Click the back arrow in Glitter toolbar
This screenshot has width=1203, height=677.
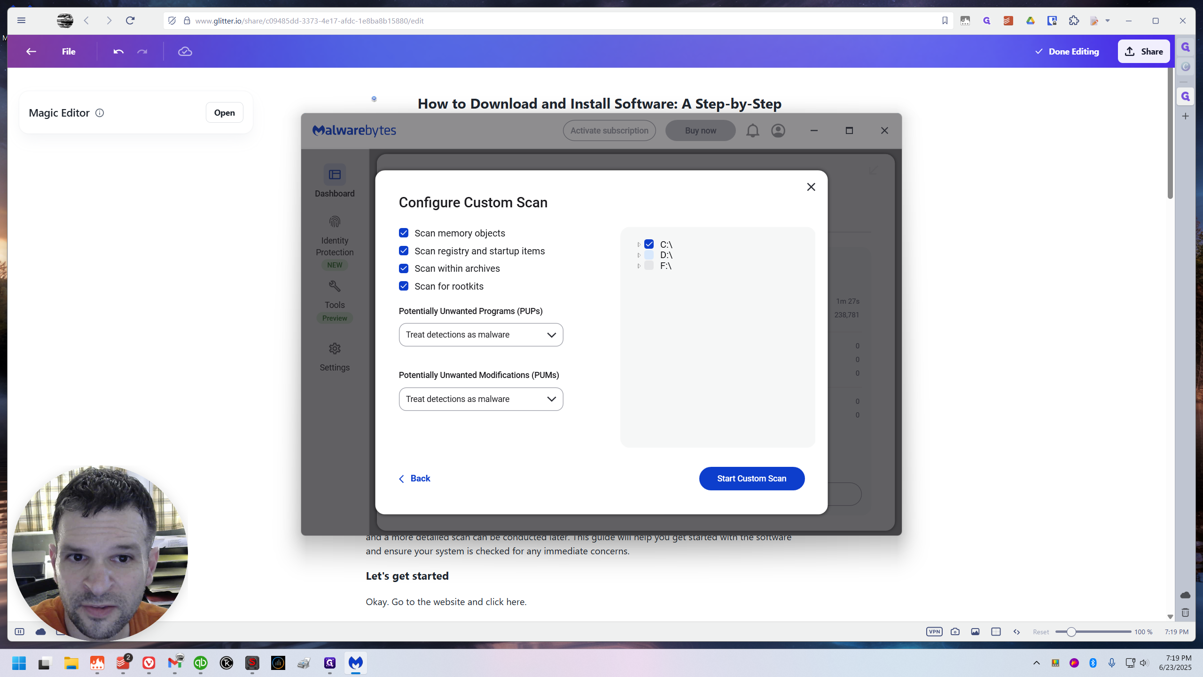coord(31,51)
